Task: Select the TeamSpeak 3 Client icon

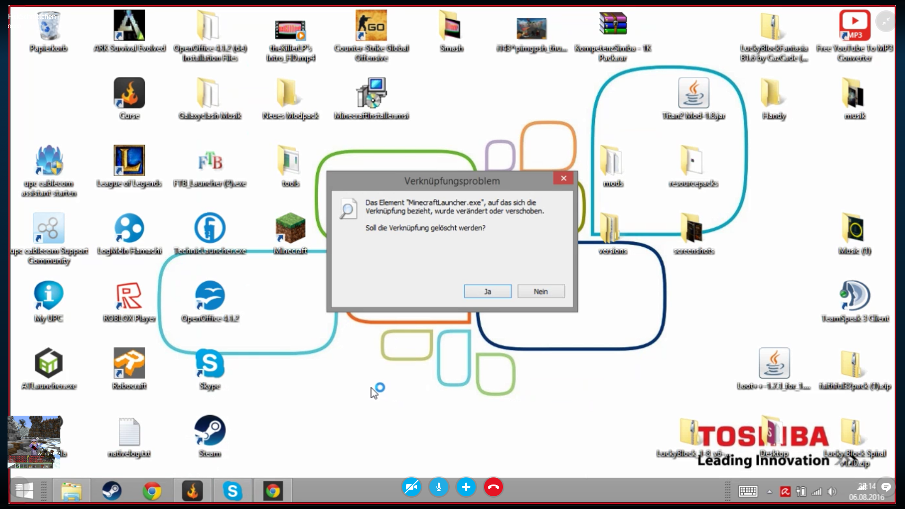Action: (855, 302)
